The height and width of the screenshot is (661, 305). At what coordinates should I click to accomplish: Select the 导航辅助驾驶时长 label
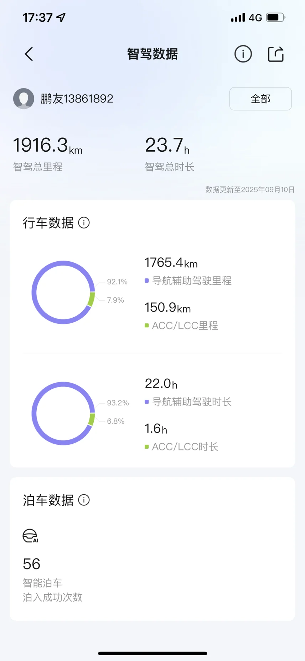[x=192, y=402]
